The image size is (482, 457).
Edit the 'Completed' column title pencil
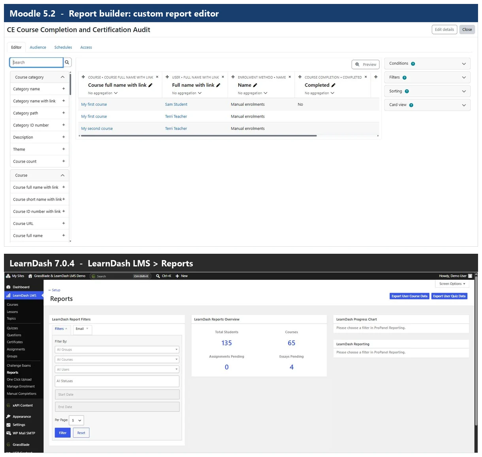click(x=333, y=85)
